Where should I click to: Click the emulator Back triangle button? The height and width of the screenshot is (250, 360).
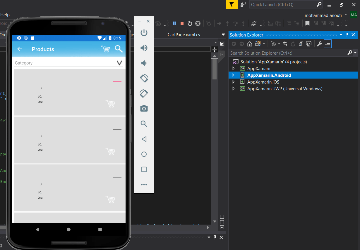point(144,139)
